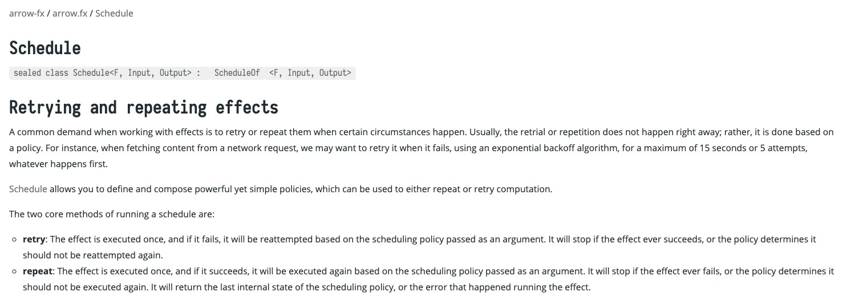Click the Retrying and repeating effects heading

(x=144, y=107)
